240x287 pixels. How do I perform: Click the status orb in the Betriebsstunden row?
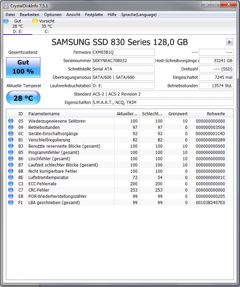[x=11, y=127]
